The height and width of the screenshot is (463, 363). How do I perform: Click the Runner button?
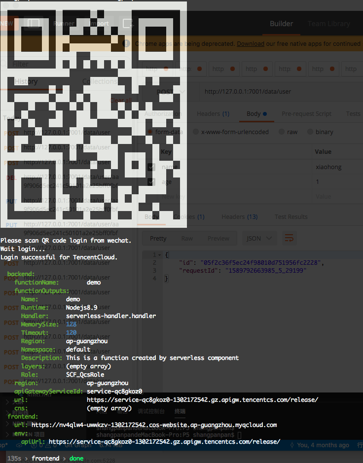click(64, 23)
